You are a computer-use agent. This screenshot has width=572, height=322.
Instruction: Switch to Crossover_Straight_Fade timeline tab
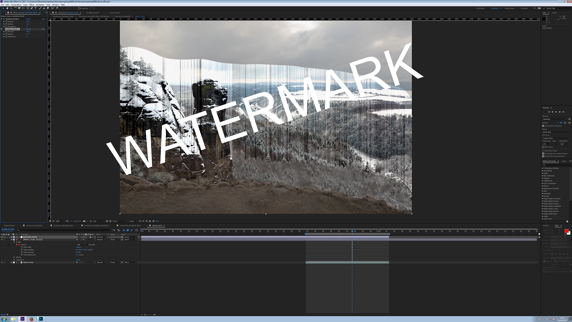[x=63, y=226]
